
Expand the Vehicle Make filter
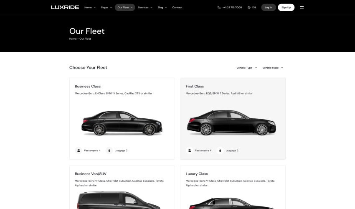(x=273, y=68)
